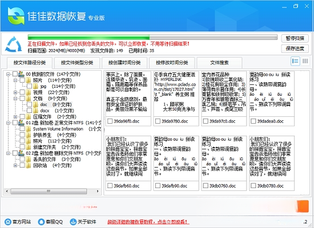
Task: Collapse the 照片 tree node
Action: [x=15, y=80]
